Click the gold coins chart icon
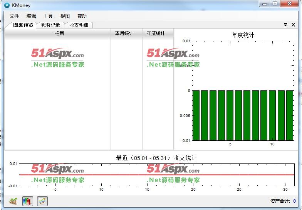Screen dimensions: 302x210 tap(13, 201)
